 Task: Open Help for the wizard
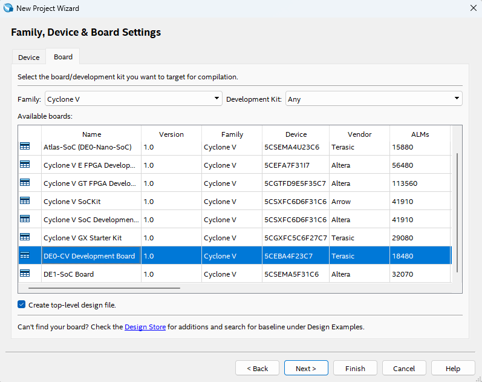(x=453, y=368)
